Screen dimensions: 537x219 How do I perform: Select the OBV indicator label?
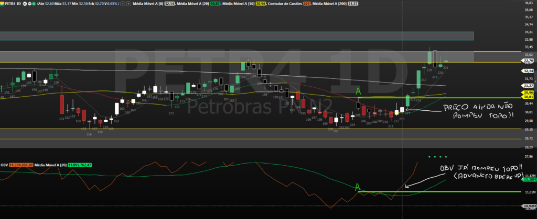5,165
